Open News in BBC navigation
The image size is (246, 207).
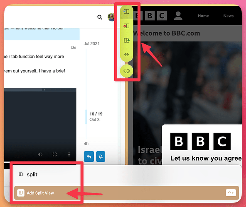[229, 16]
